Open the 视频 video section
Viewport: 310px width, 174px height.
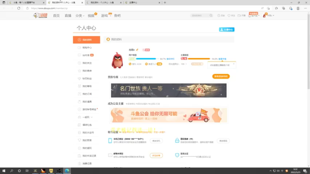coord(91,15)
